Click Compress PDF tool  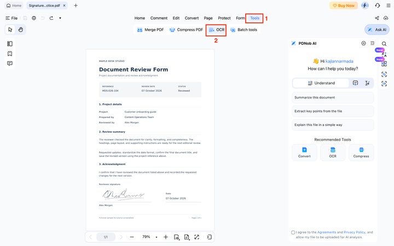[x=186, y=30]
